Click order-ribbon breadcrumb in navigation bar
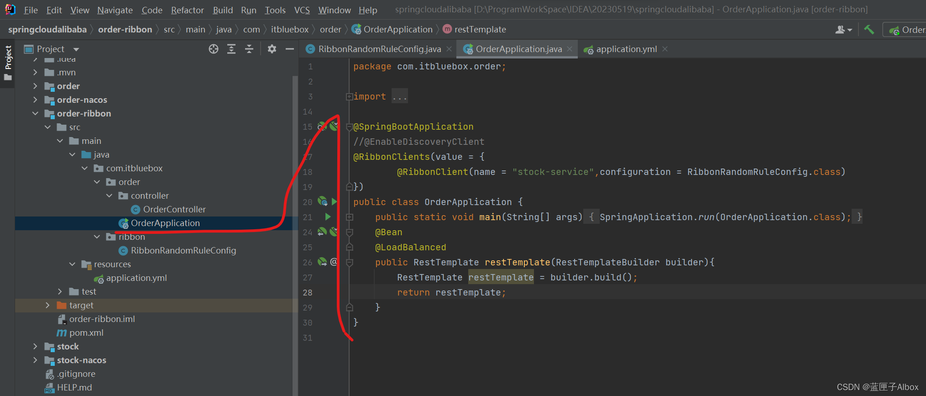926x396 pixels. [125, 30]
